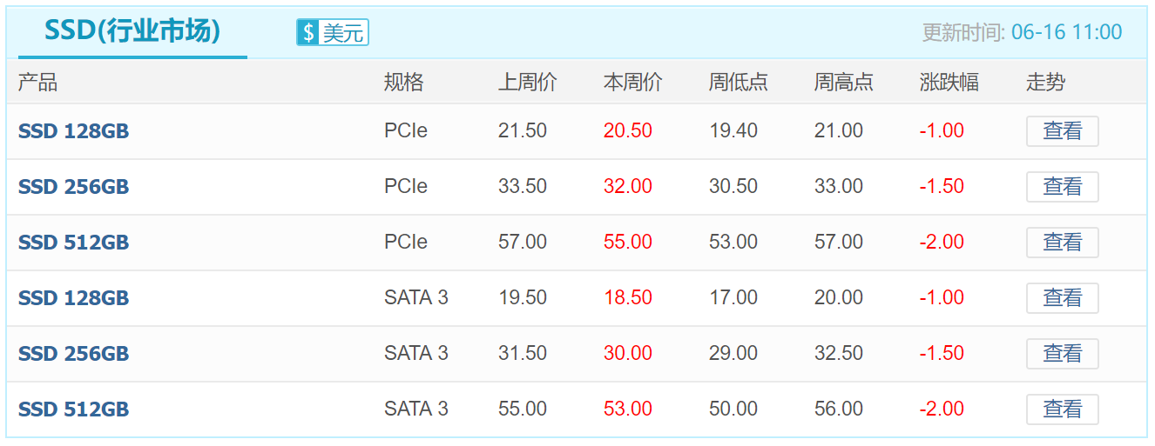1155x446 pixels.
Task: Click 查看 for SSD 512GB SATA 3
Action: click(x=1063, y=409)
